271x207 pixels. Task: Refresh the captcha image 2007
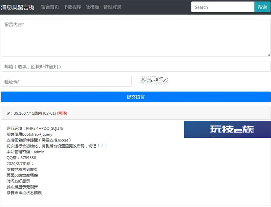(x=154, y=80)
